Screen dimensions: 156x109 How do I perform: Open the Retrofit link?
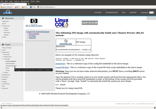tap(32, 38)
